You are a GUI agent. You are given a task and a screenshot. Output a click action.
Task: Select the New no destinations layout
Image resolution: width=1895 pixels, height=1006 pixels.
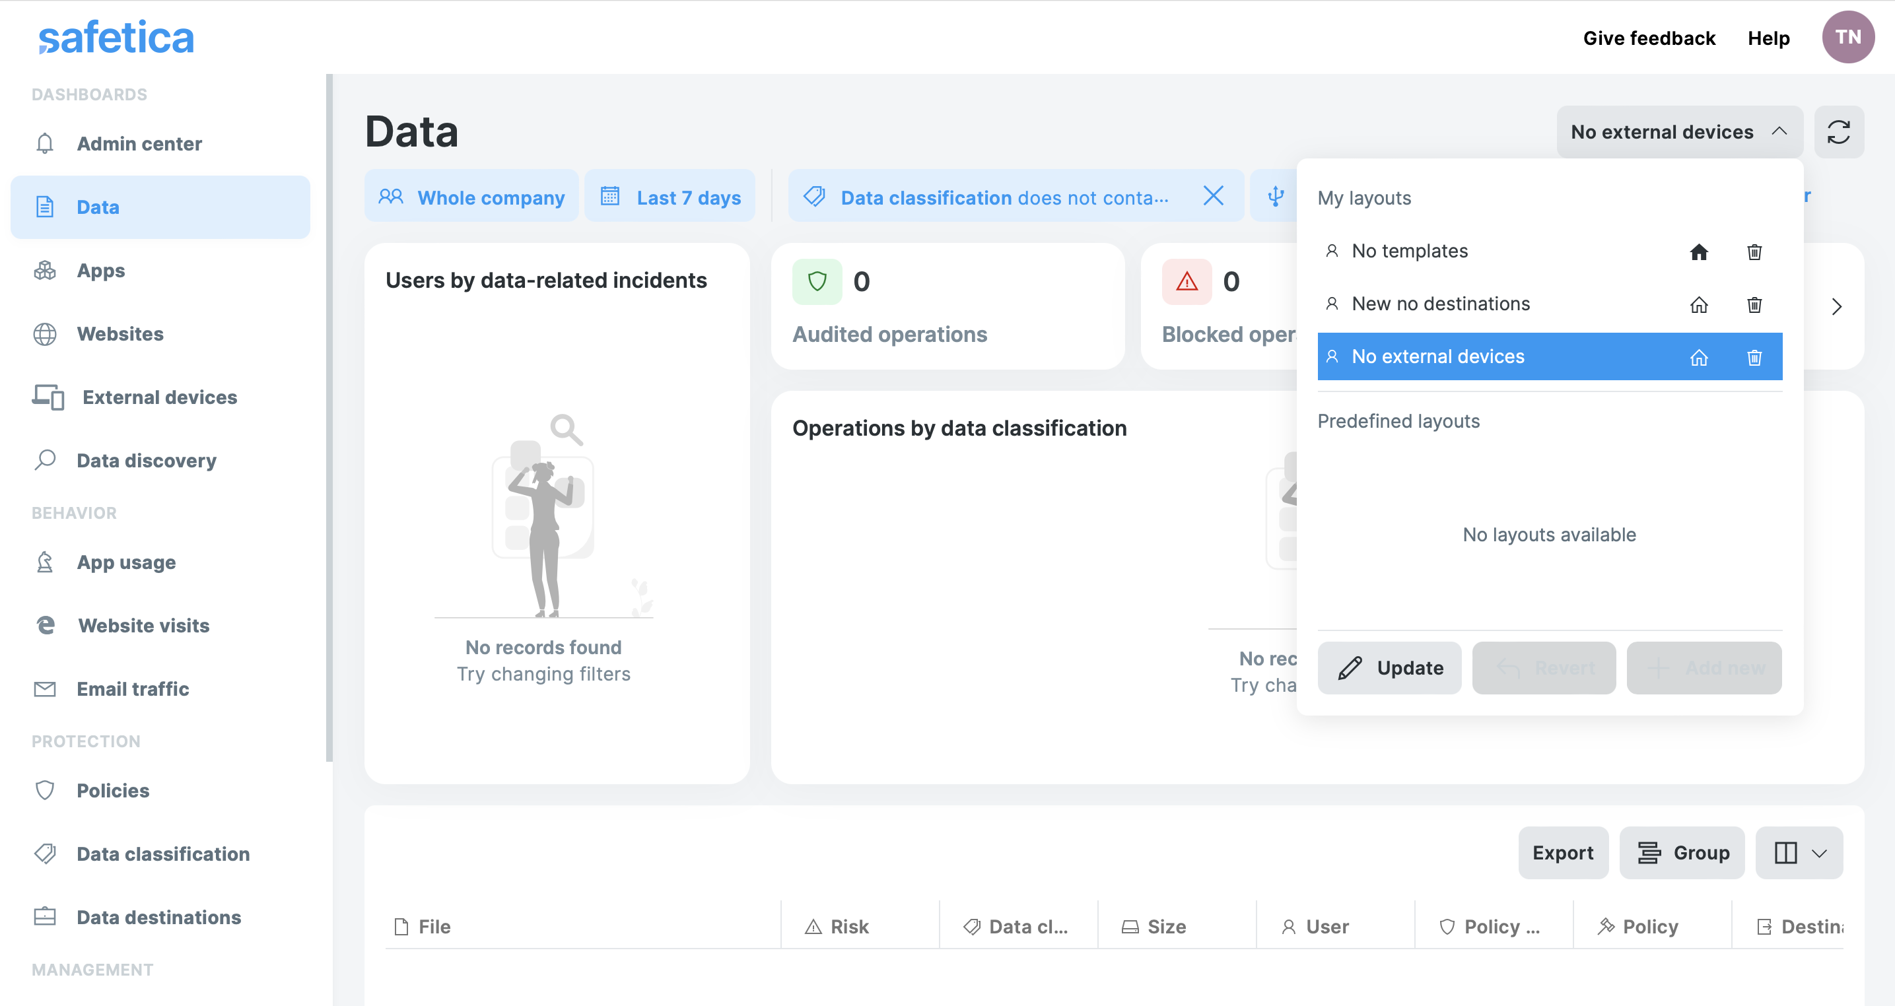click(1549, 304)
